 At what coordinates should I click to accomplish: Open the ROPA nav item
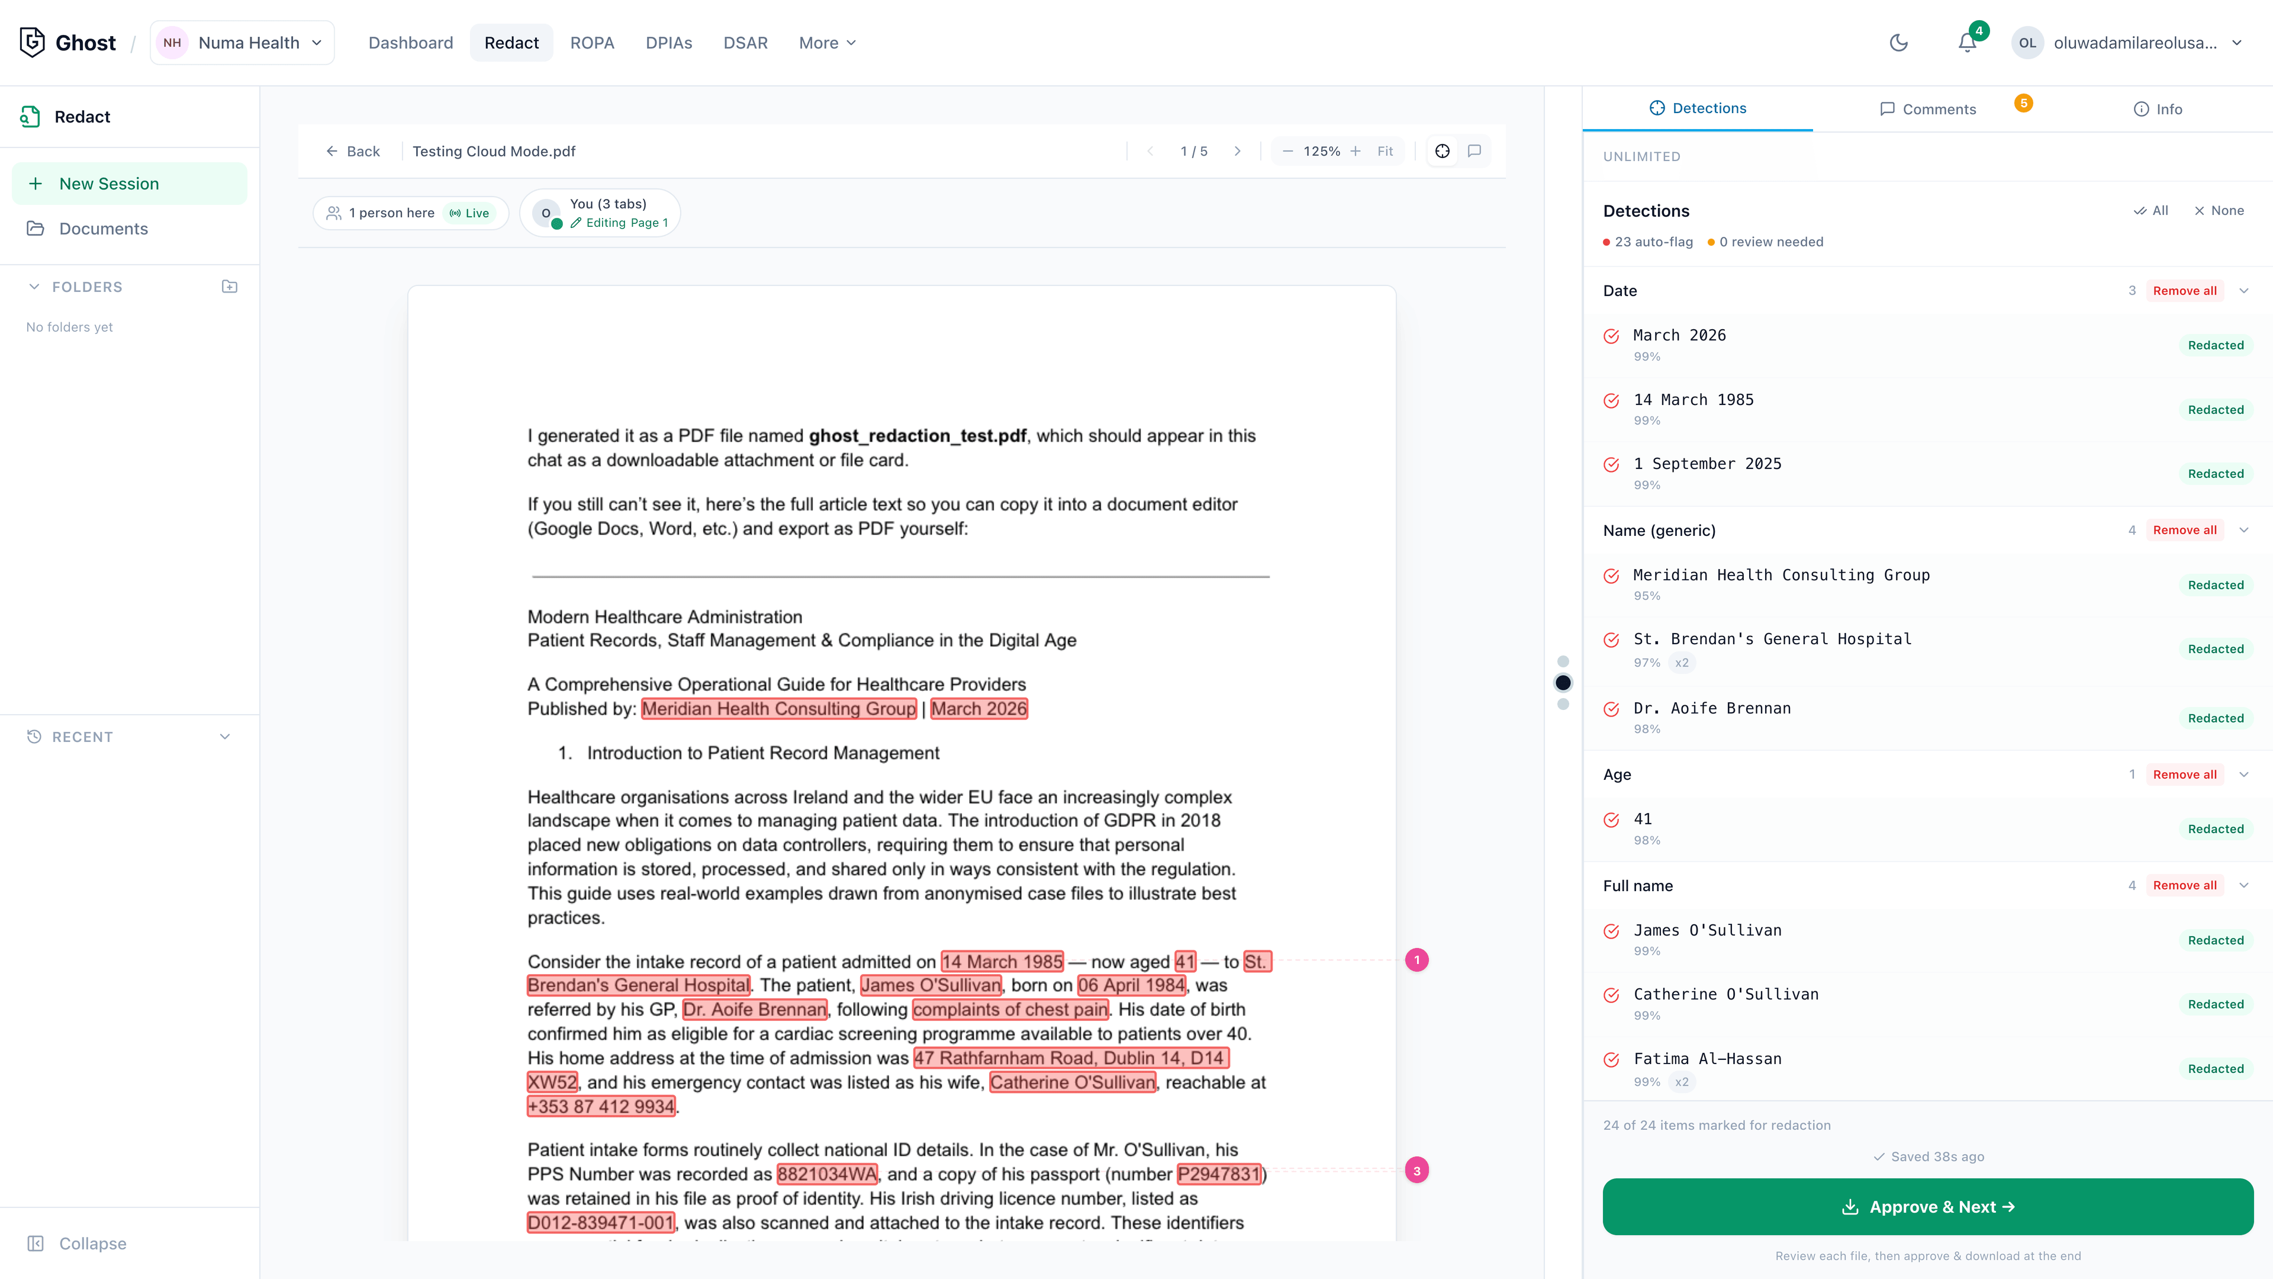(591, 43)
